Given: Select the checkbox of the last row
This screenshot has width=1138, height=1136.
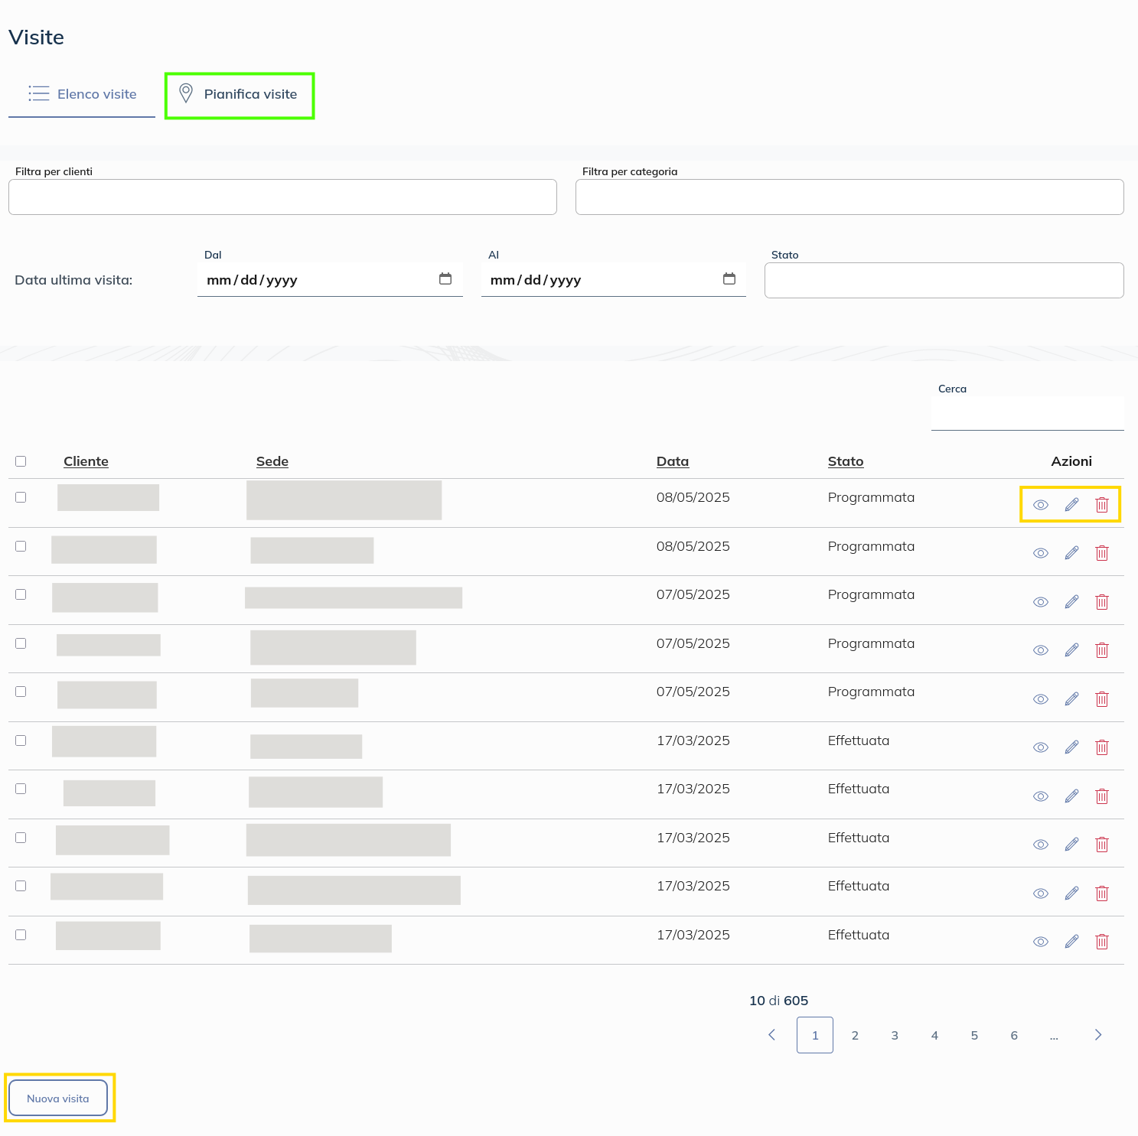Looking at the screenshot, I should tap(21, 935).
